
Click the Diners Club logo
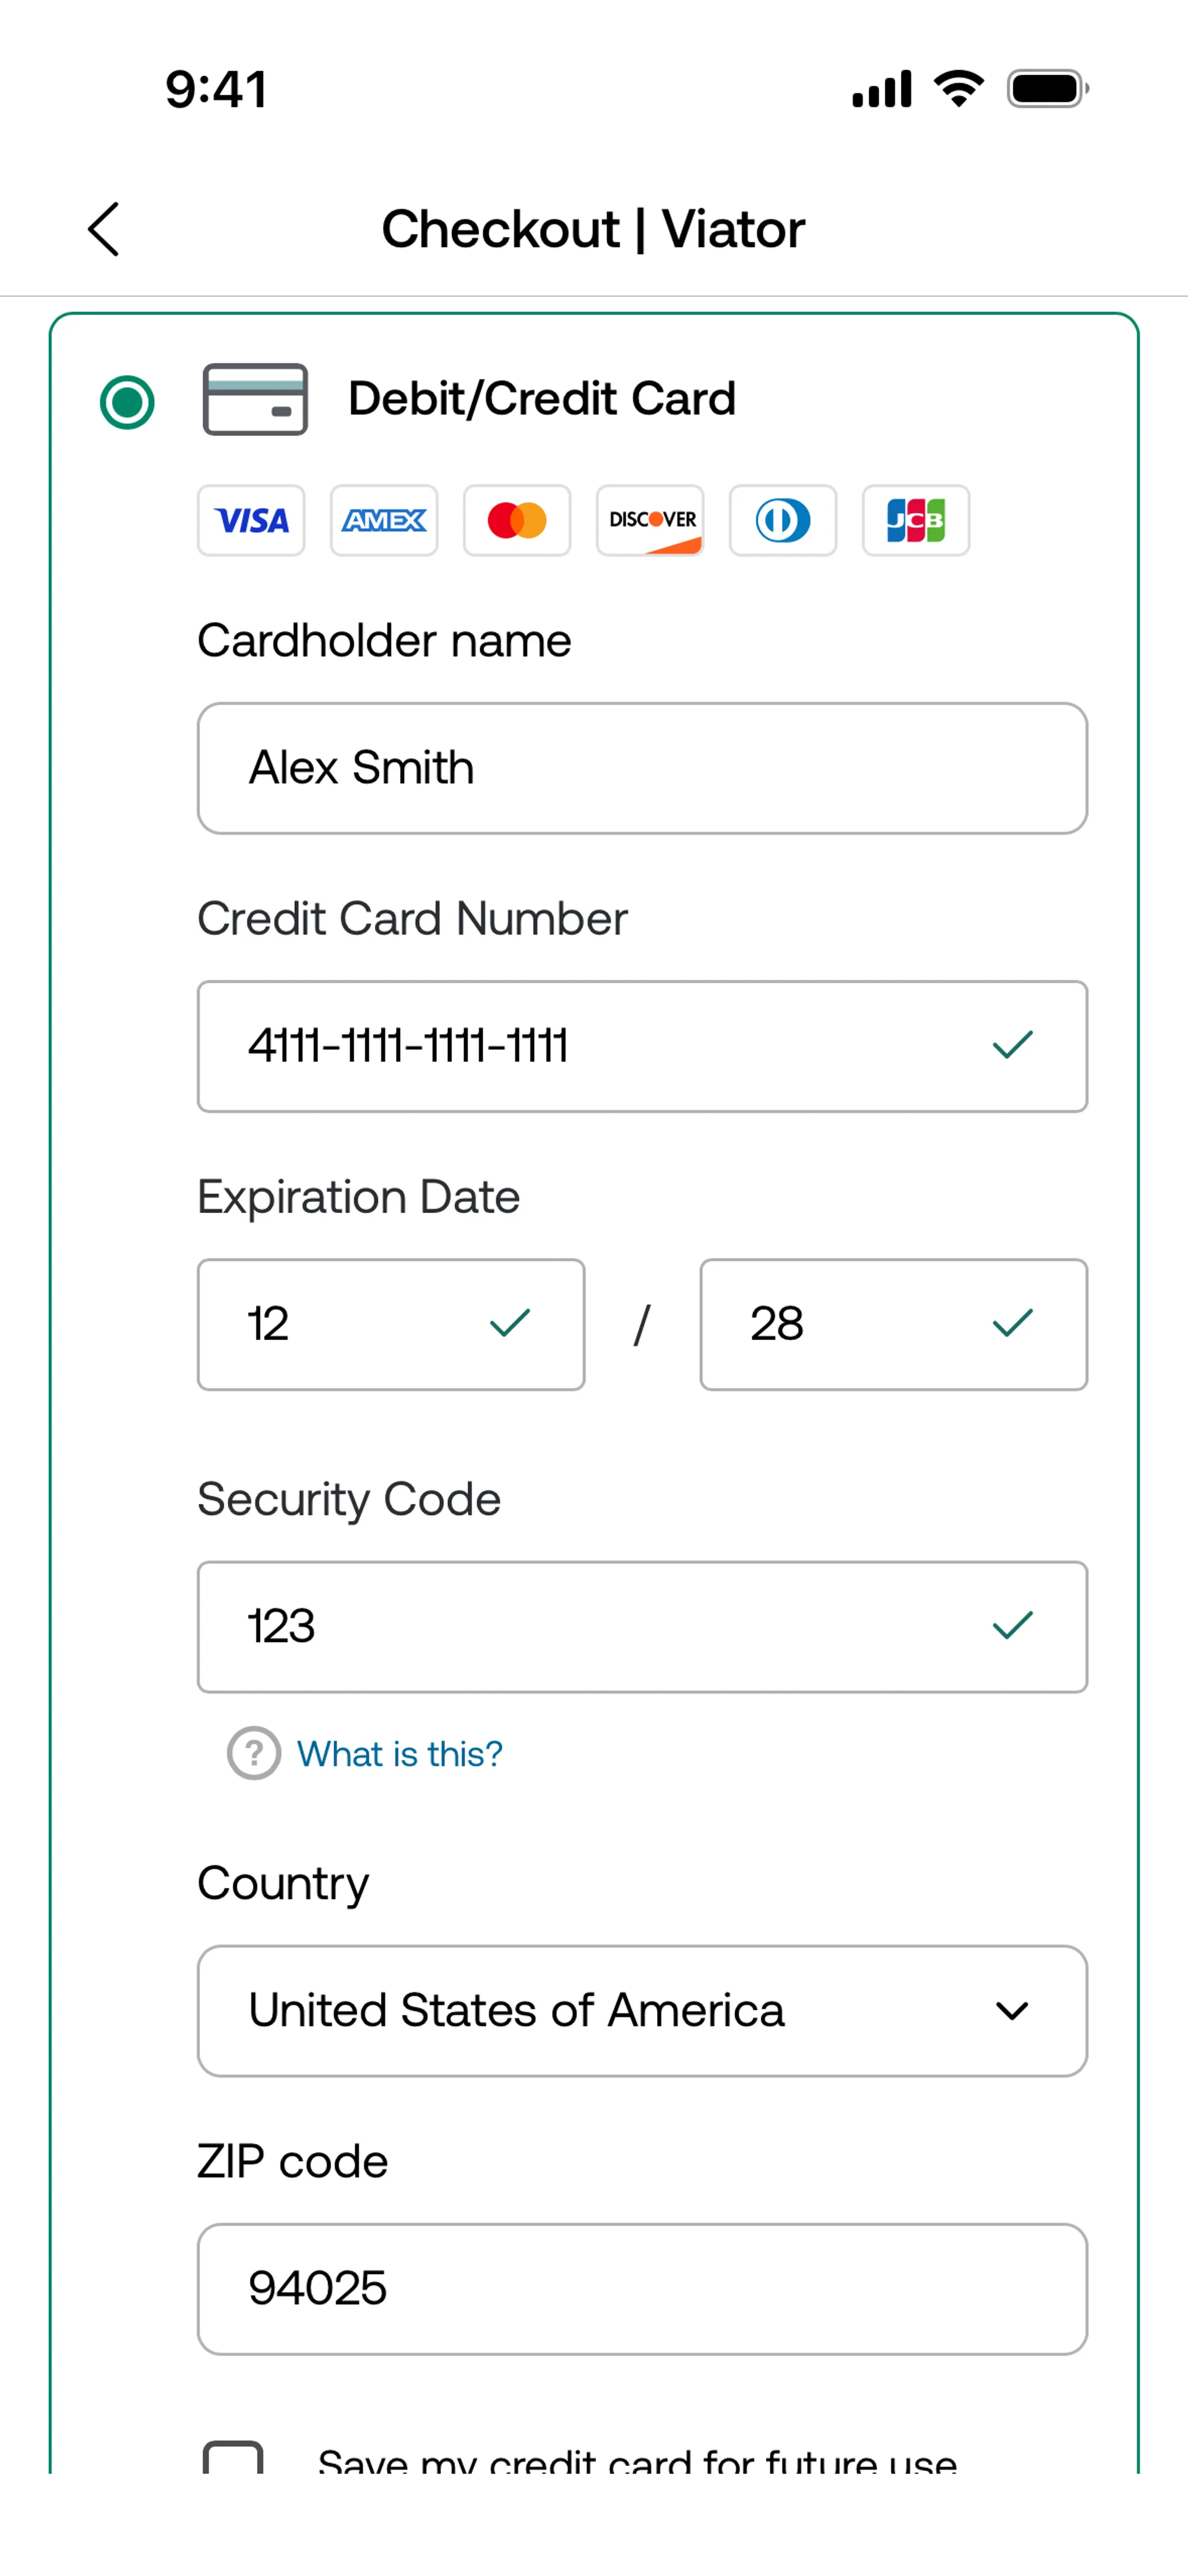[783, 520]
